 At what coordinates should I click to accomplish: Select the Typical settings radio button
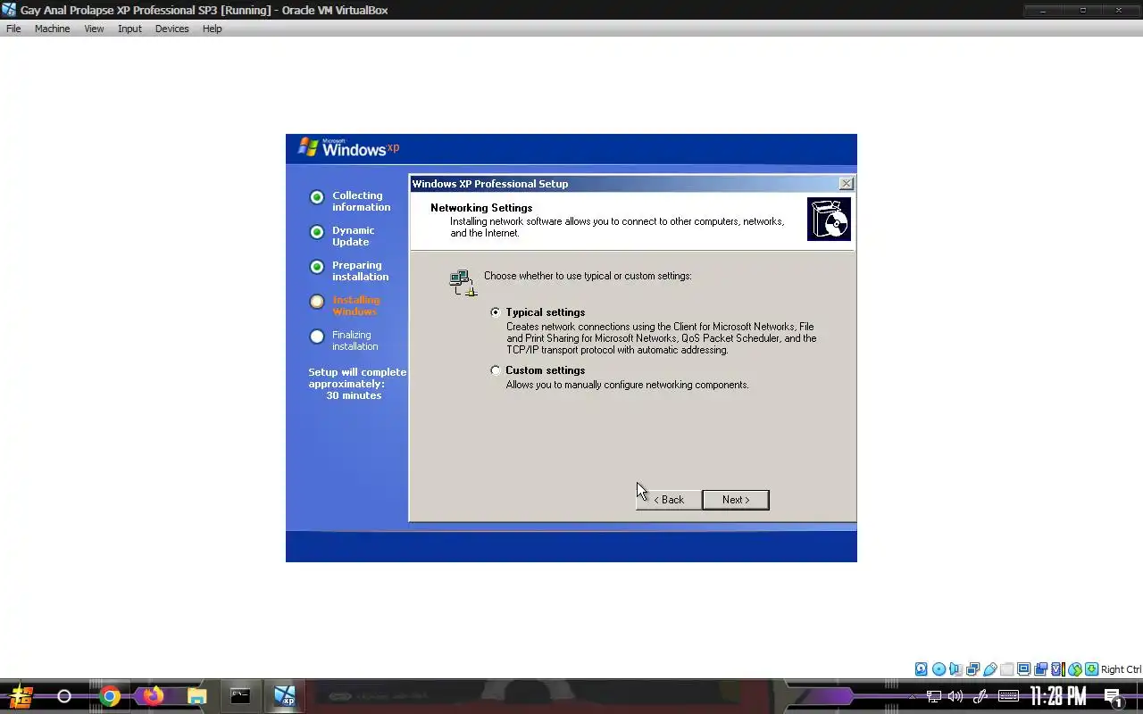(496, 312)
